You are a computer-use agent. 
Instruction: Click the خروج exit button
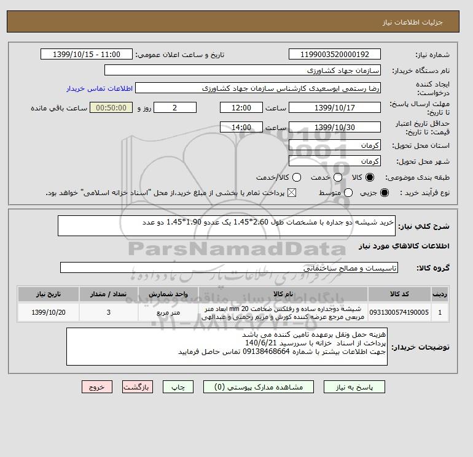click(x=97, y=387)
